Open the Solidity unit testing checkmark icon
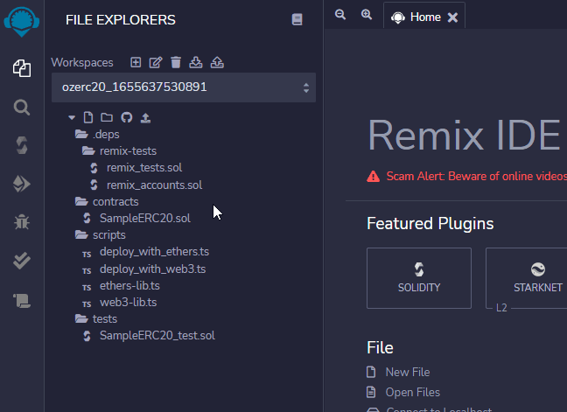 pos(22,261)
